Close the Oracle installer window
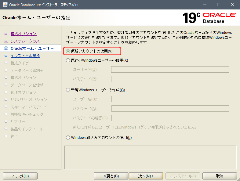The width and height of the screenshot is (240, 181). click(232, 5)
